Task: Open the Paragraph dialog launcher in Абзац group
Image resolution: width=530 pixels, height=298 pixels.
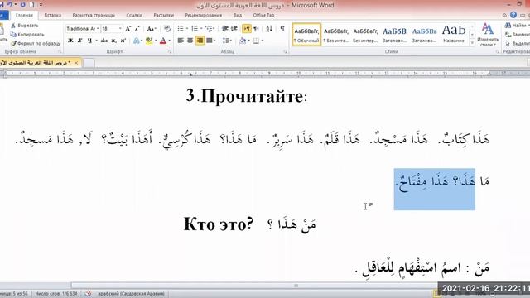Action: click(x=285, y=52)
